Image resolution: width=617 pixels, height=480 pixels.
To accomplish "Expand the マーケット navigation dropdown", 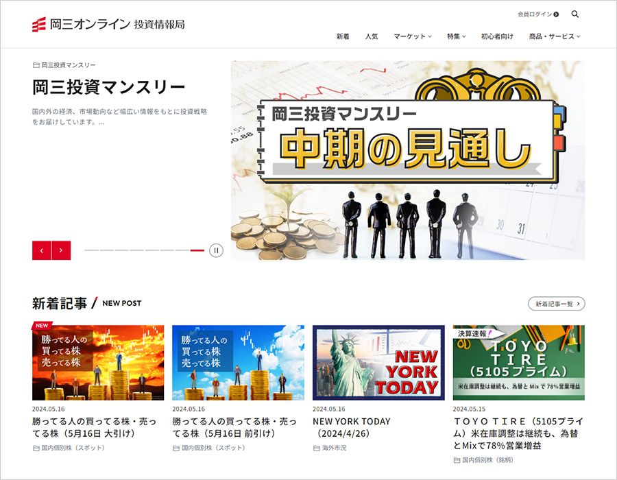I will click(413, 36).
